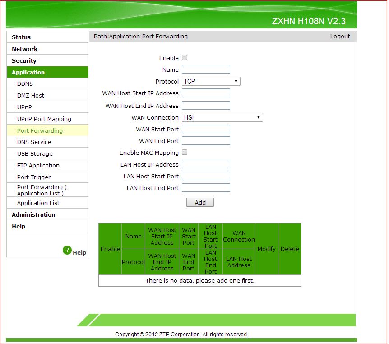The height and width of the screenshot is (344, 389).
Task: Tick the Enable checkbox
Action: [x=185, y=58]
